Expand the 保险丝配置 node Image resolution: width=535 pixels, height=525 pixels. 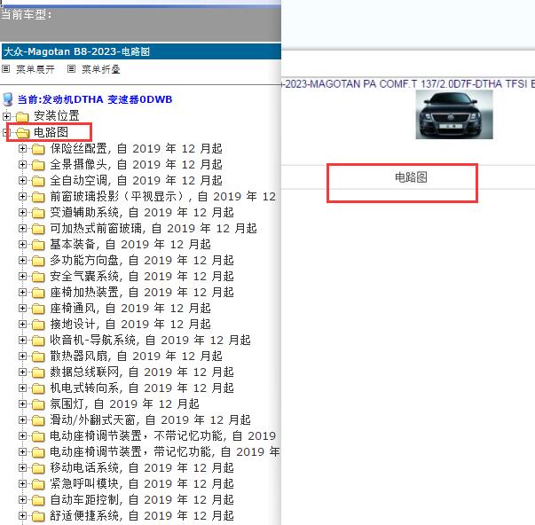(x=22, y=148)
